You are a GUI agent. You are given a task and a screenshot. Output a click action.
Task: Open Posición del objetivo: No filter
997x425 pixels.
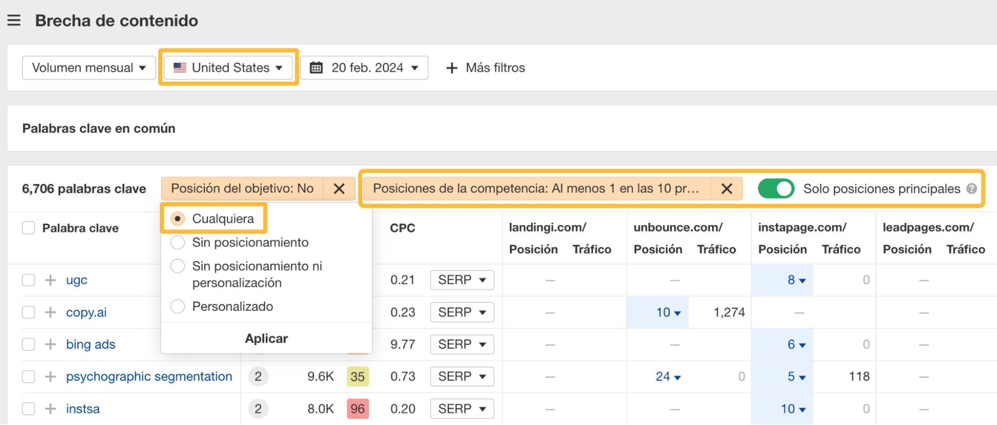pyautogui.click(x=242, y=189)
